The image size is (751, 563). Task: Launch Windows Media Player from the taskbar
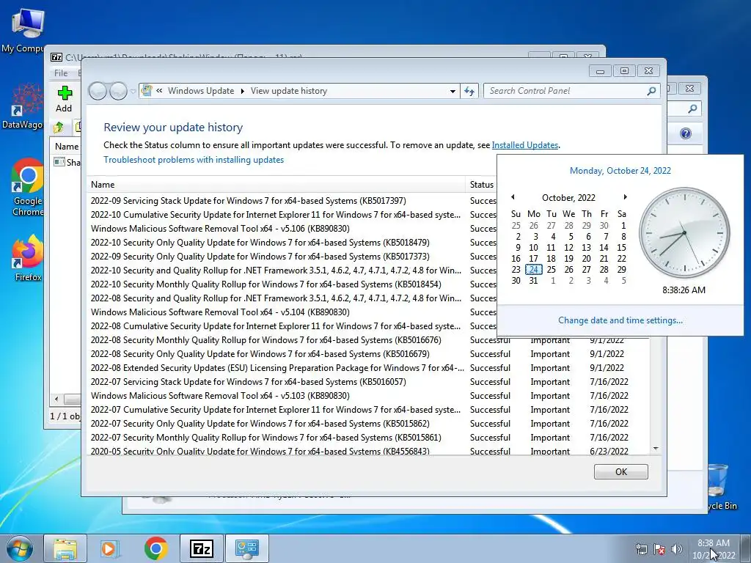110,548
